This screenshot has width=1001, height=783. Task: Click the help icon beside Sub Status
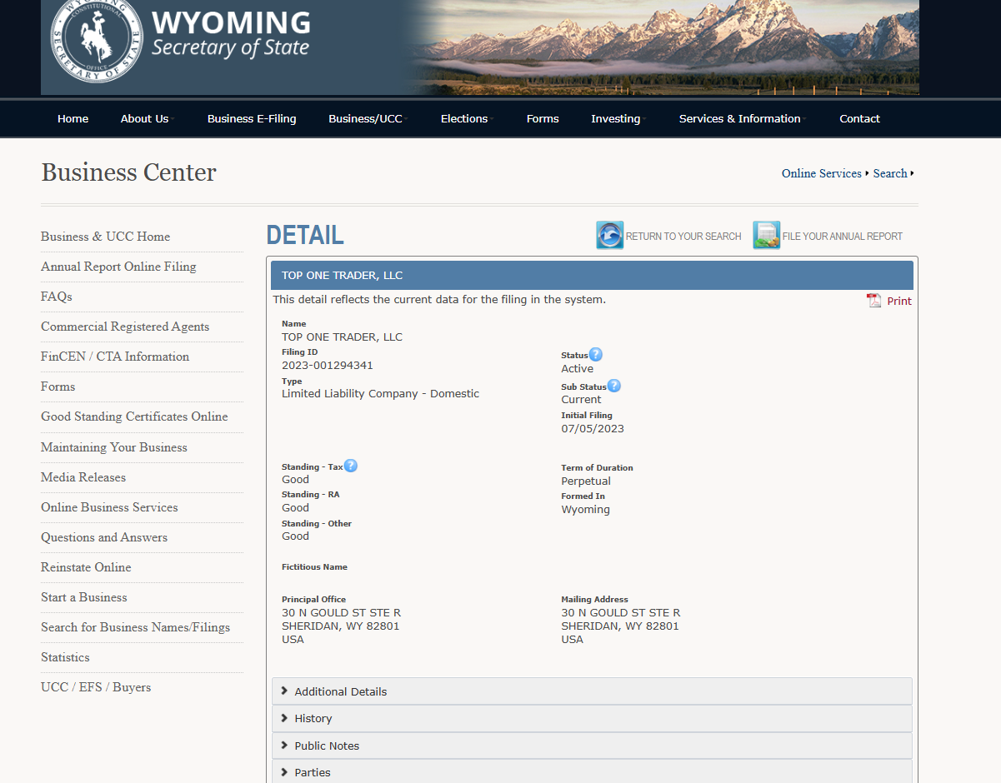click(613, 386)
